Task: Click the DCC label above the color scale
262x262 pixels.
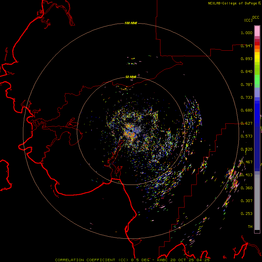Action: pos(256,17)
